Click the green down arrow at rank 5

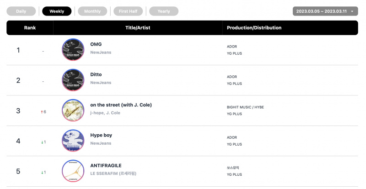pyautogui.click(x=42, y=173)
